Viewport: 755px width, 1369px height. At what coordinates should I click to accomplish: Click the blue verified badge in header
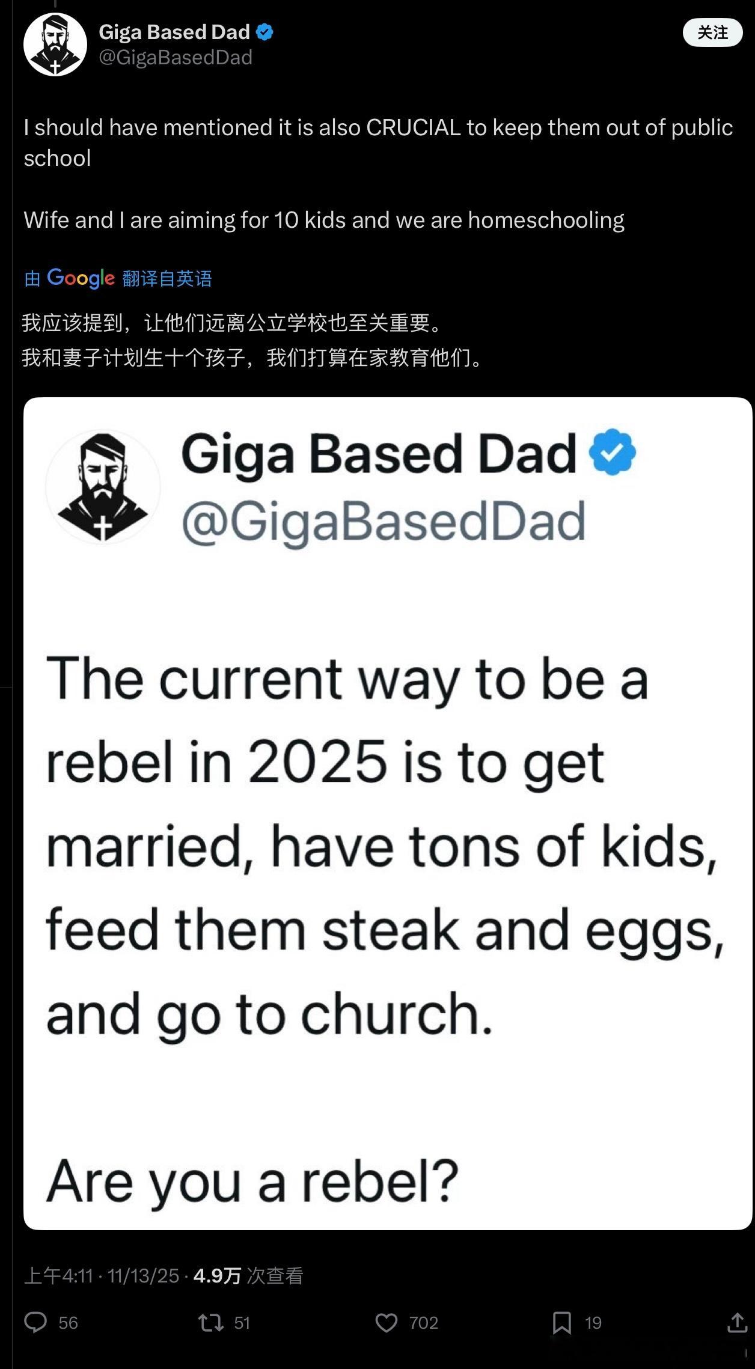264,32
